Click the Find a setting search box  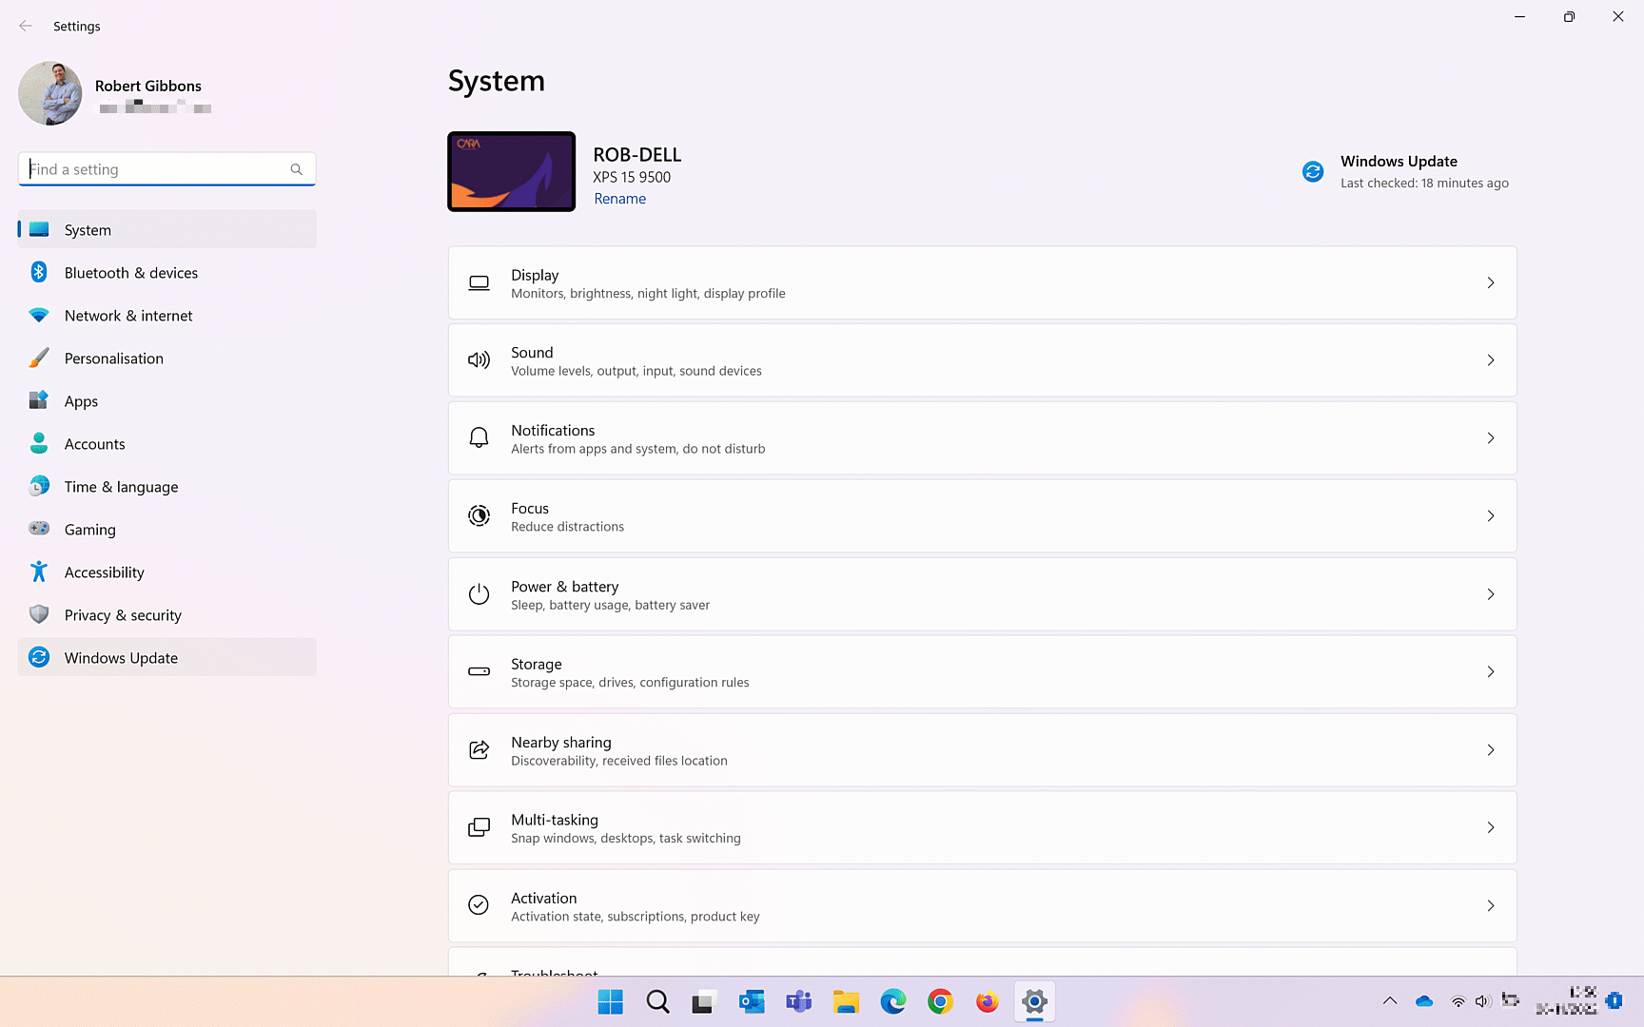[x=166, y=168]
